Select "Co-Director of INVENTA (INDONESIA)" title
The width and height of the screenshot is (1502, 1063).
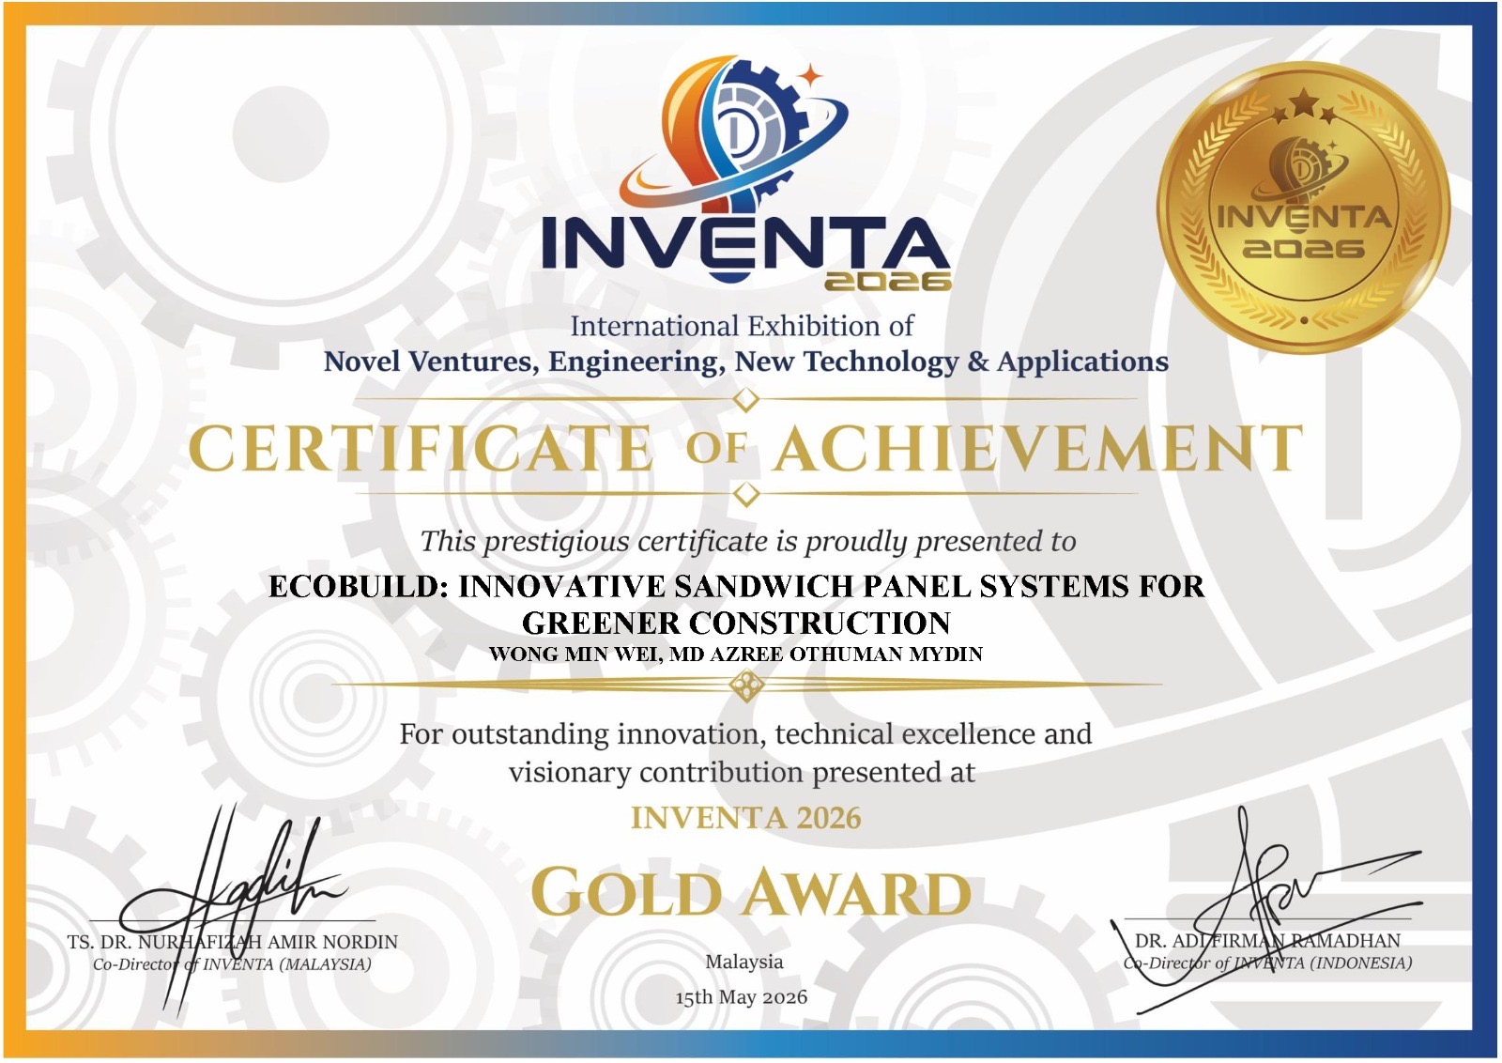pos(1267,963)
